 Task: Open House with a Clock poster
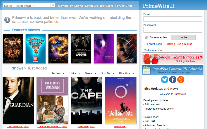pyautogui.click(x=58, y=49)
